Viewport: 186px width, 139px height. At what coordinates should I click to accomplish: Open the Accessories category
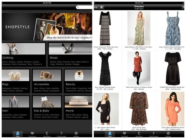(47, 81)
